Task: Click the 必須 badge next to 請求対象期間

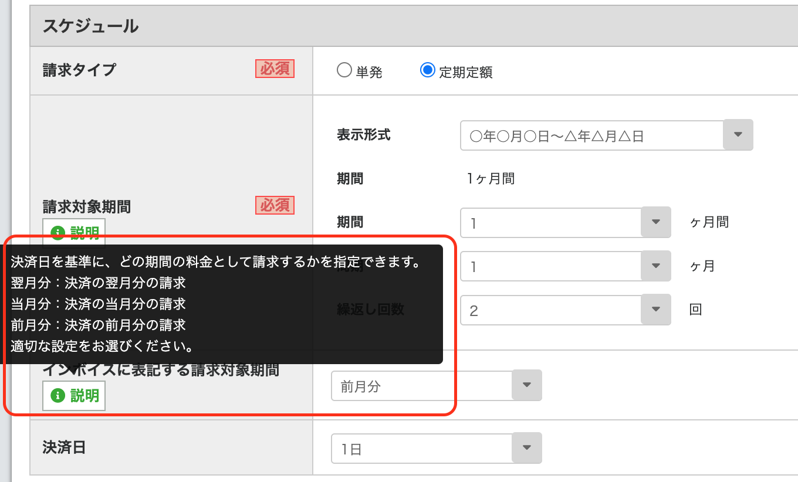Action: tap(275, 205)
